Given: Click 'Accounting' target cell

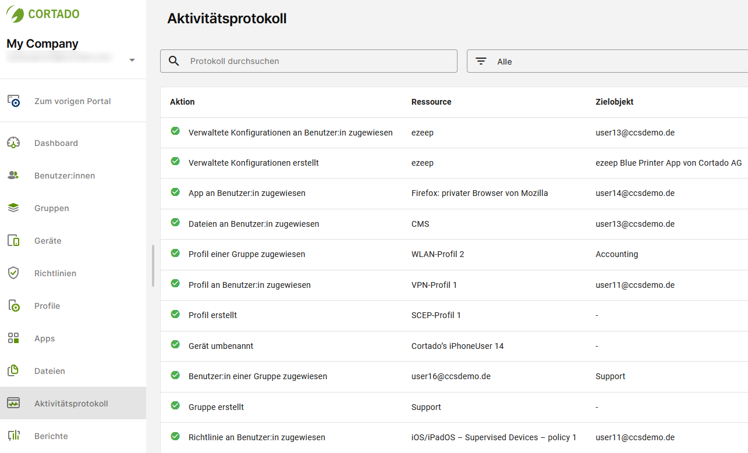Looking at the screenshot, I should pos(617,254).
